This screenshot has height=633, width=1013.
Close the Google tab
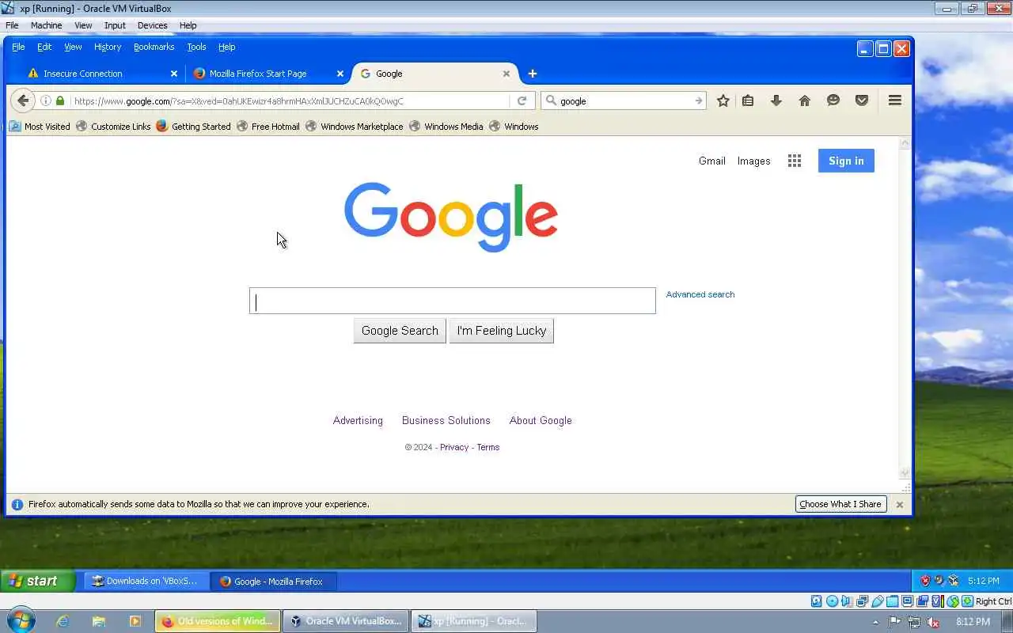tap(506, 74)
